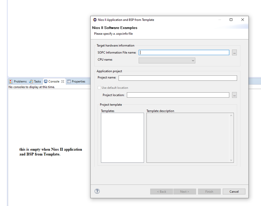This screenshot has height=206, width=261.
Task: Close the Console view tab
Action: pyautogui.click(x=63, y=81)
